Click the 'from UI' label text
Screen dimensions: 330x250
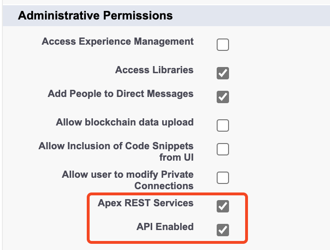(x=176, y=157)
